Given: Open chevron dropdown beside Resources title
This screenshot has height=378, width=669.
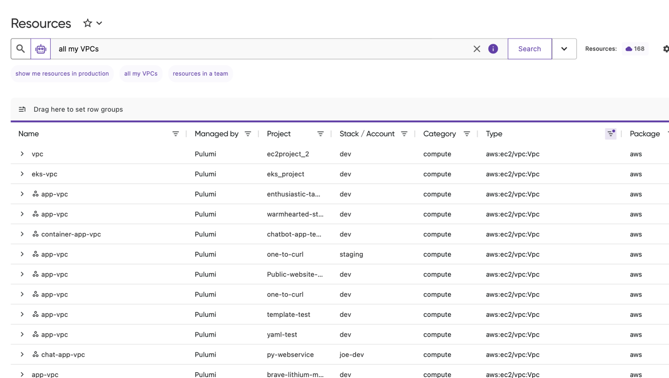Looking at the screenshot, I should [99, 23].
